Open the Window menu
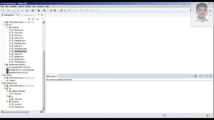This screenshot has width=214, height=120. coord(40,6)
